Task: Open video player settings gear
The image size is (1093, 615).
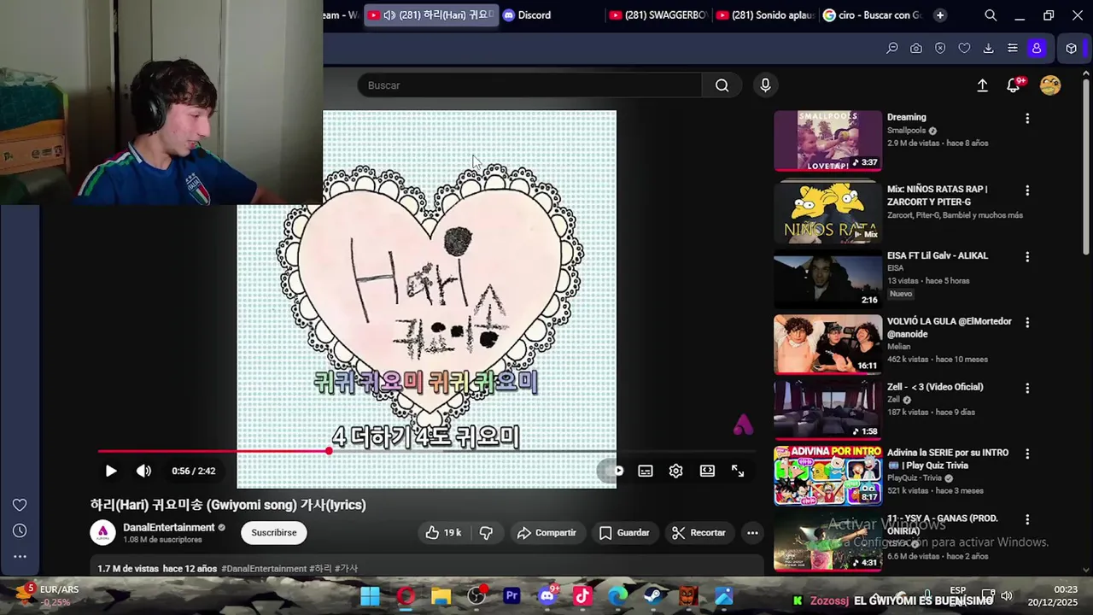Action: pyautogui.click(x=676, y=471)
